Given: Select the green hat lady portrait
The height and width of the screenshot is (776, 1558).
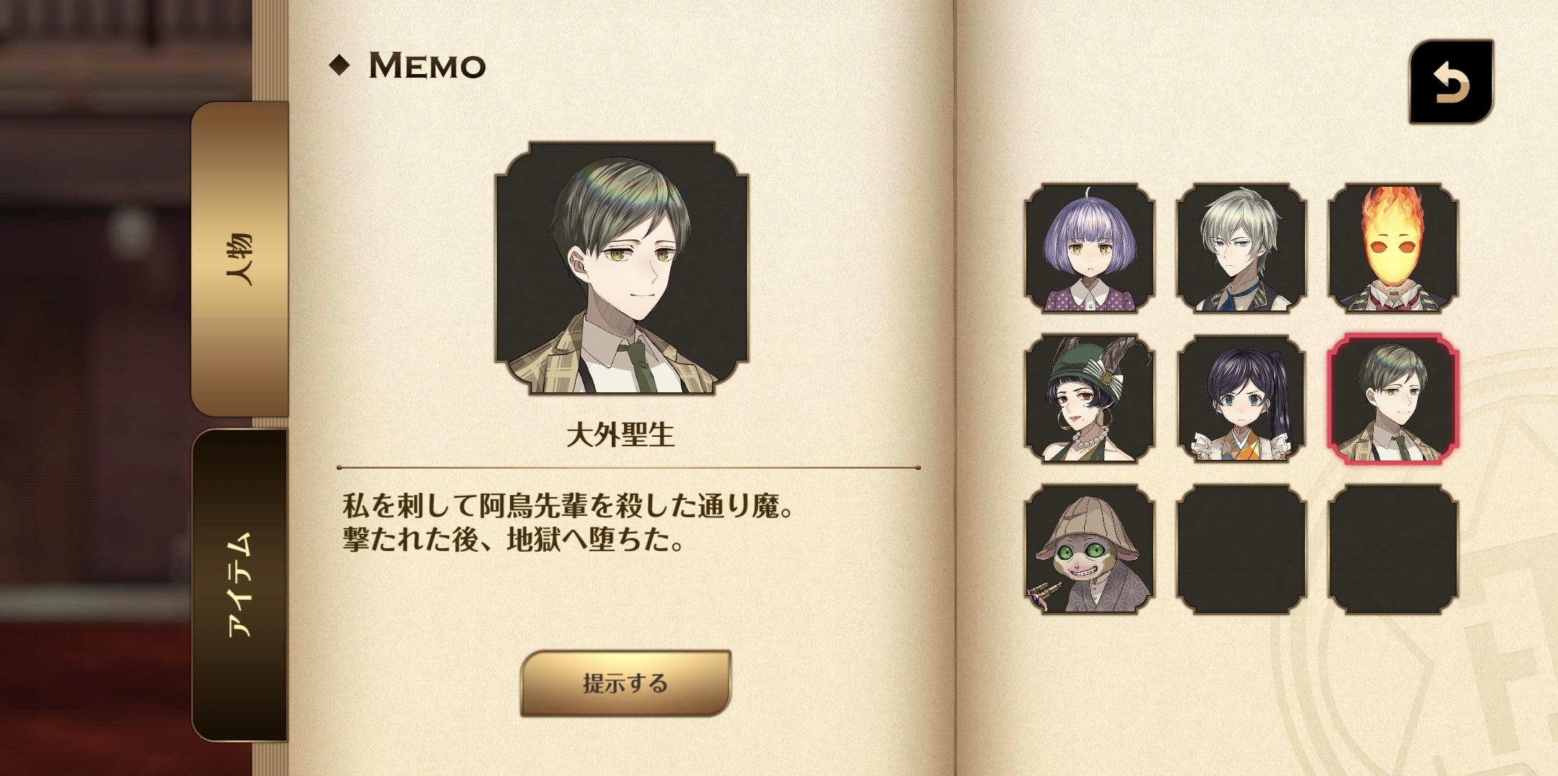Looking at the screenshot, I should (1089, 399).
